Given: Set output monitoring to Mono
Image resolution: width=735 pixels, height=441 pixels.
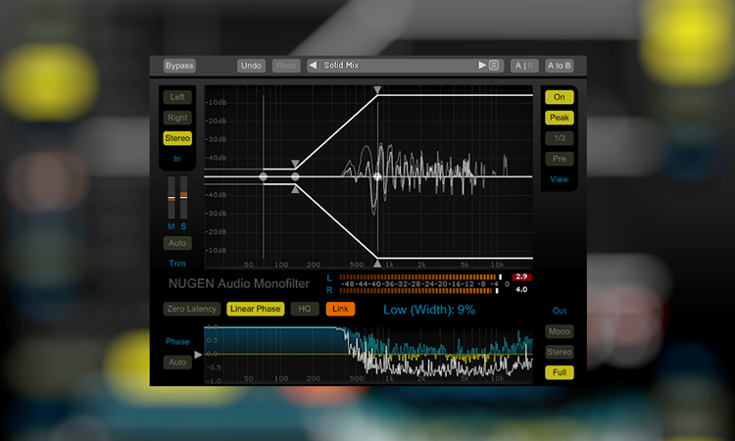Looking at the screenshot, I should coord(559,332).
